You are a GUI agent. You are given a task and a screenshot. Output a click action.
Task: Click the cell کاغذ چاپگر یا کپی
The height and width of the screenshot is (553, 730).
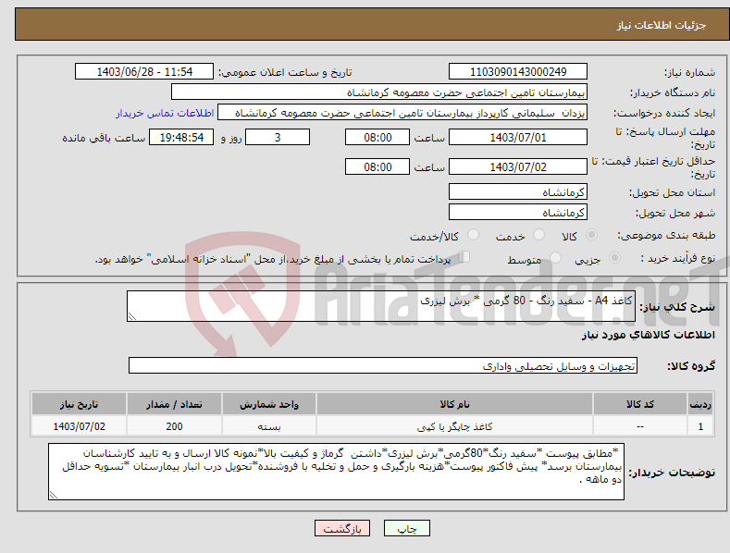coord(454,426)
